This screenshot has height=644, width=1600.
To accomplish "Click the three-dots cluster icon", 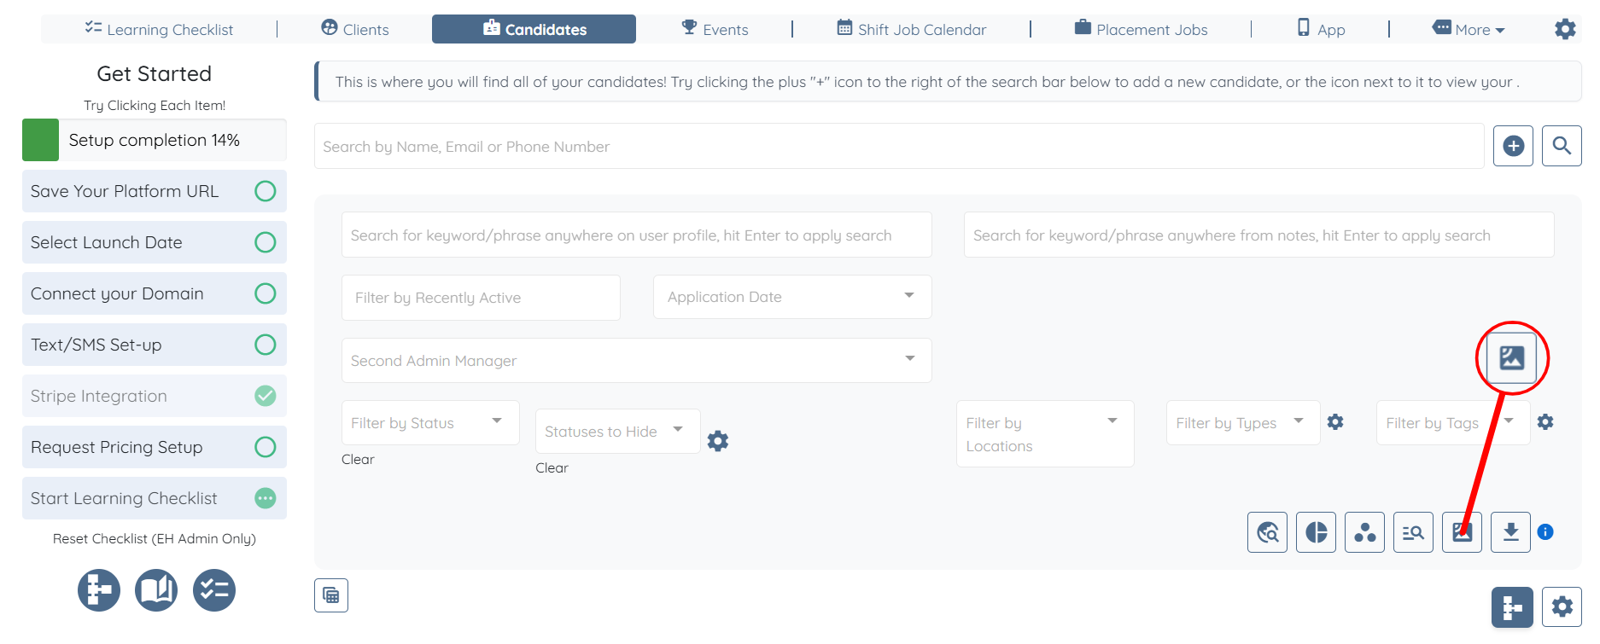I will tap(1364, 532).
